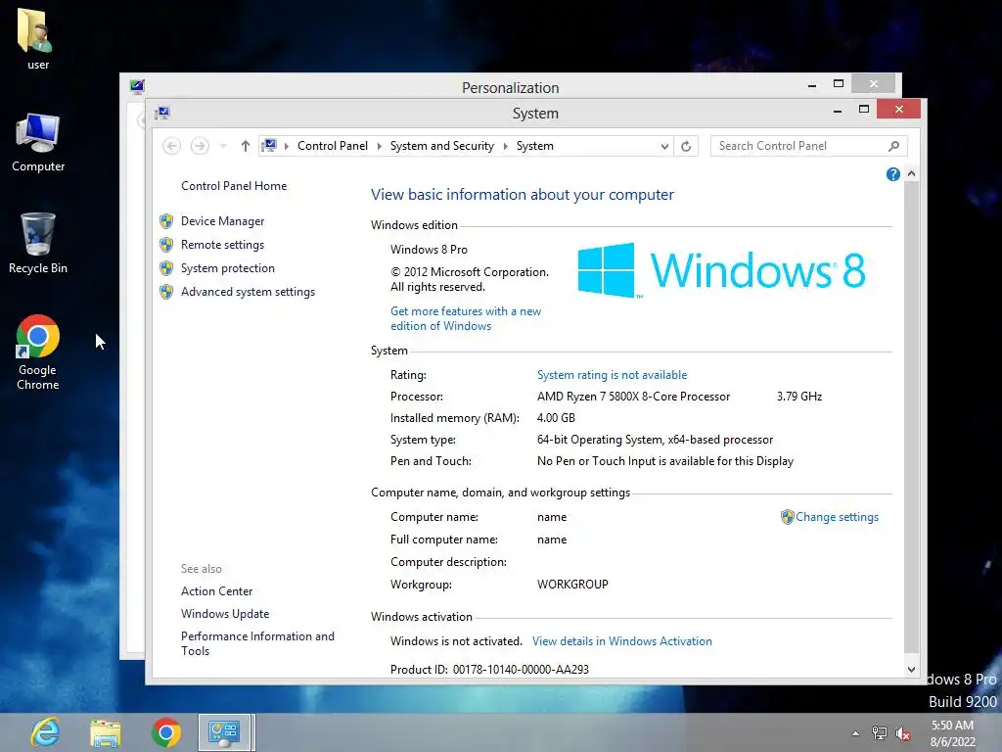Maximize the System window
Image resolution: width=1002 pixels, height=752 pixels.
click(864, 110)
